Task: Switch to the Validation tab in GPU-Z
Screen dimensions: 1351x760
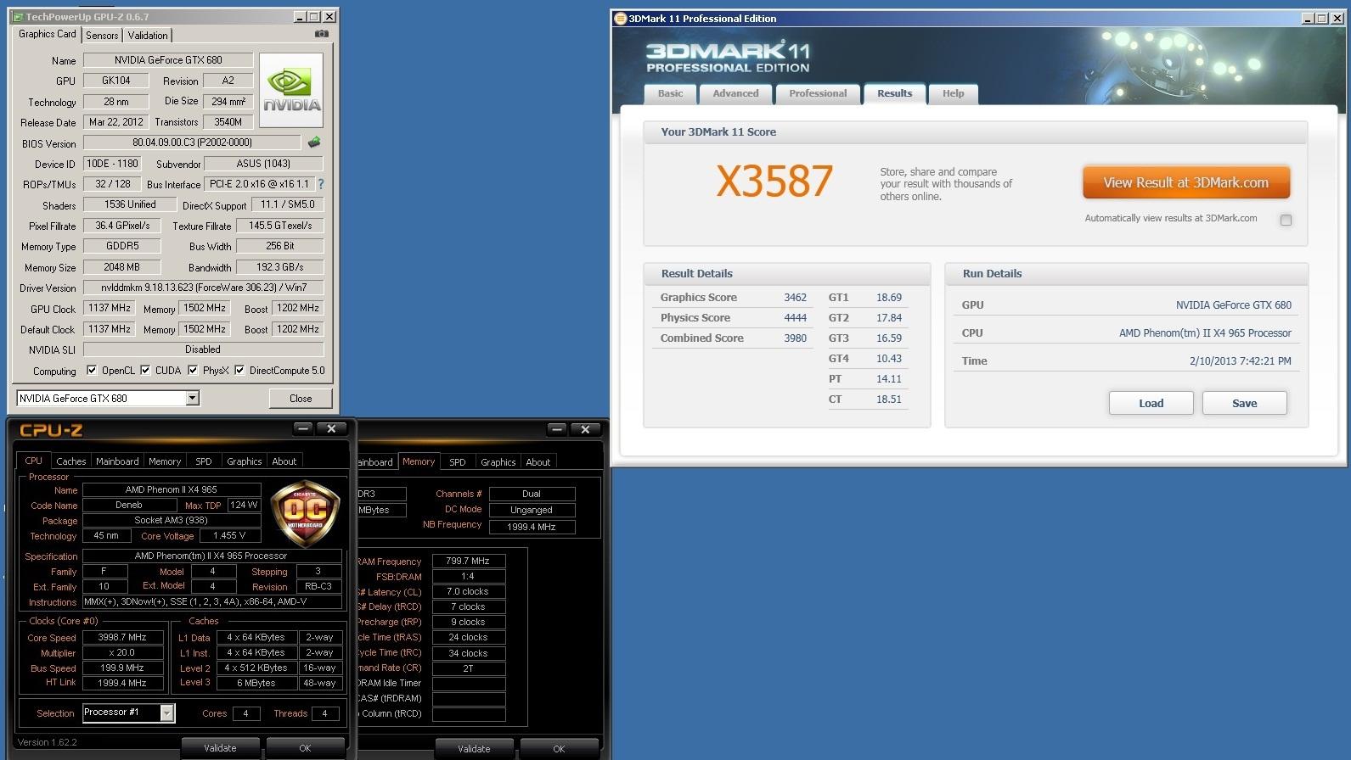Action: [x=148, y=35]
